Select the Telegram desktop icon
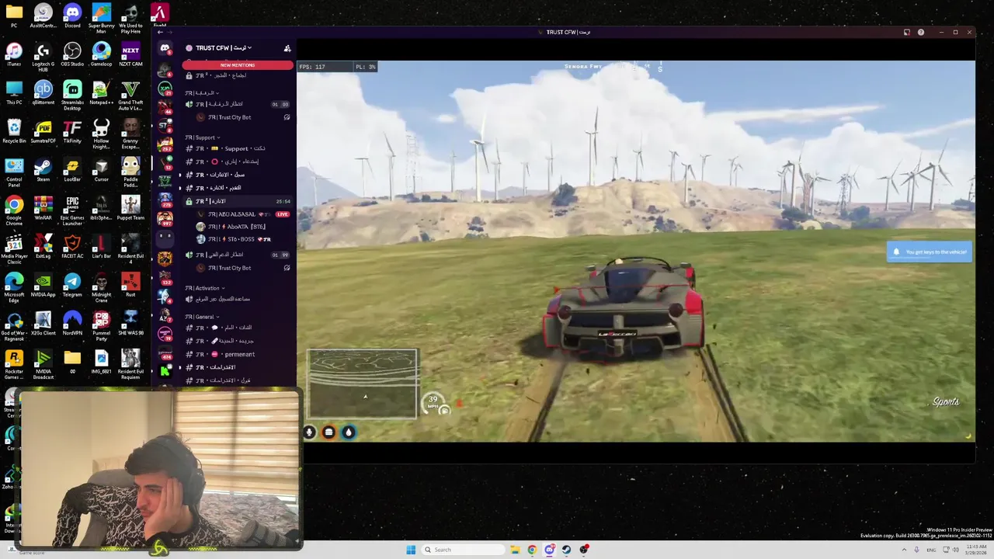 point(72,285)
